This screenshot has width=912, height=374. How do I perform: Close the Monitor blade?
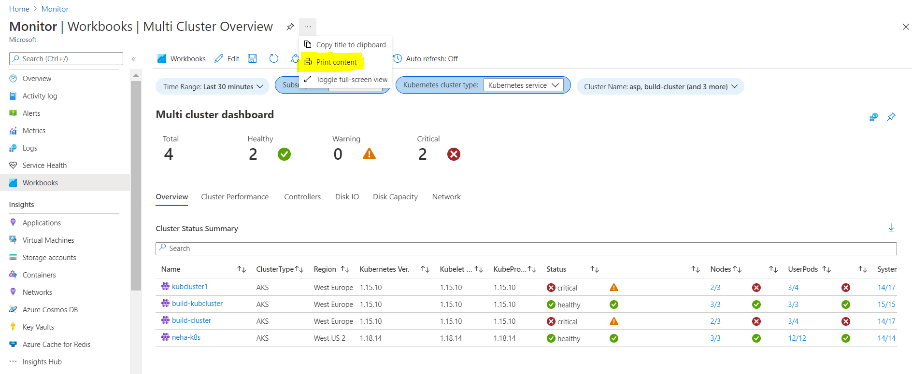906,27
